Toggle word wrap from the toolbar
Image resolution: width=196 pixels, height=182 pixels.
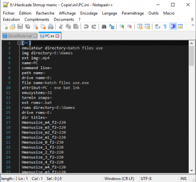tap(157, 26)
